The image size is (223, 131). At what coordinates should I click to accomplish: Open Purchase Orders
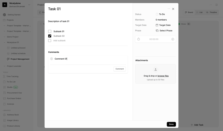click(x=14, y=98)
